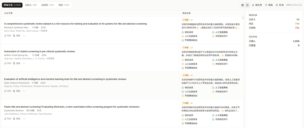The width and height of the screenshot is (304, 128).
Task: Click 人工智能筛选 check icon for comprehensive dataset paper
Action: tap(213, 32)
